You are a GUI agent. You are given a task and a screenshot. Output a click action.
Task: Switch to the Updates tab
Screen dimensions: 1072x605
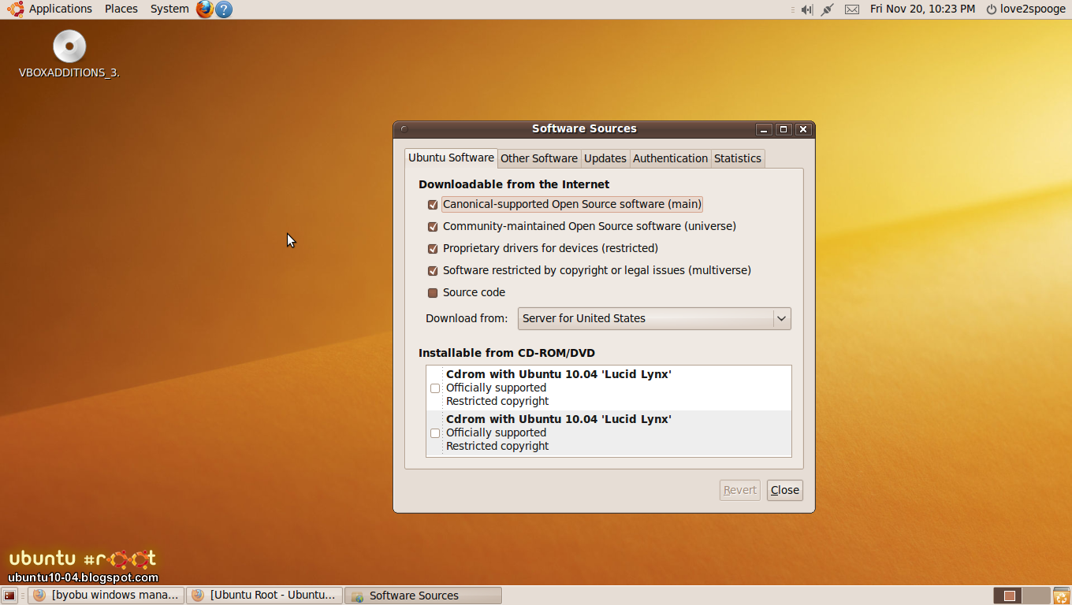tap(605, 158)
